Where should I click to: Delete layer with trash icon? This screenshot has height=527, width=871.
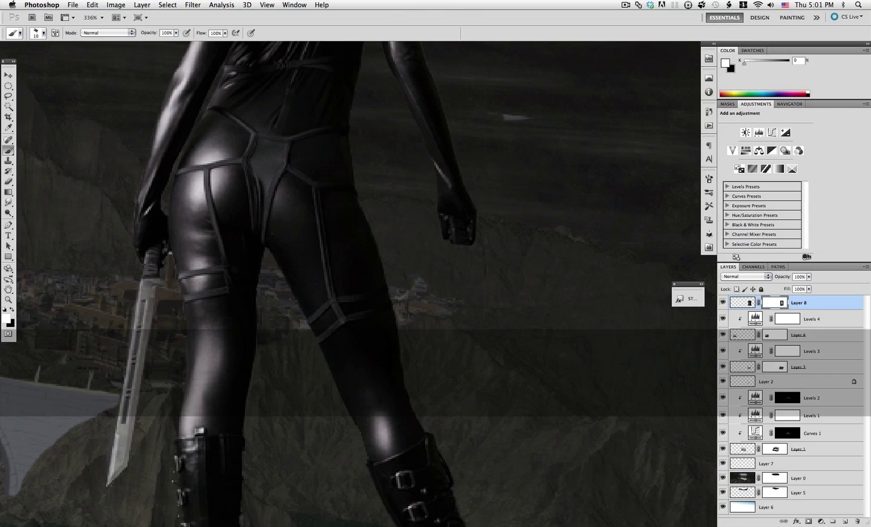pyautogui.click(x=858, y=521)
